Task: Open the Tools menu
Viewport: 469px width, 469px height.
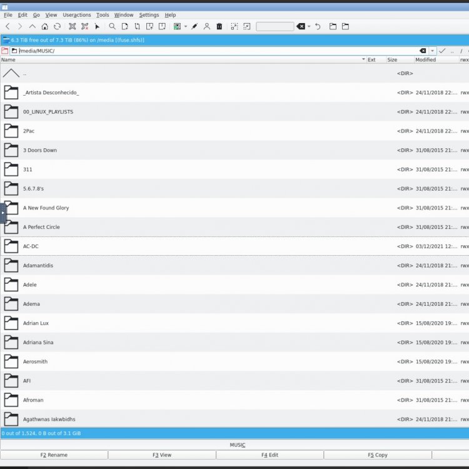Action: (103, 15)
